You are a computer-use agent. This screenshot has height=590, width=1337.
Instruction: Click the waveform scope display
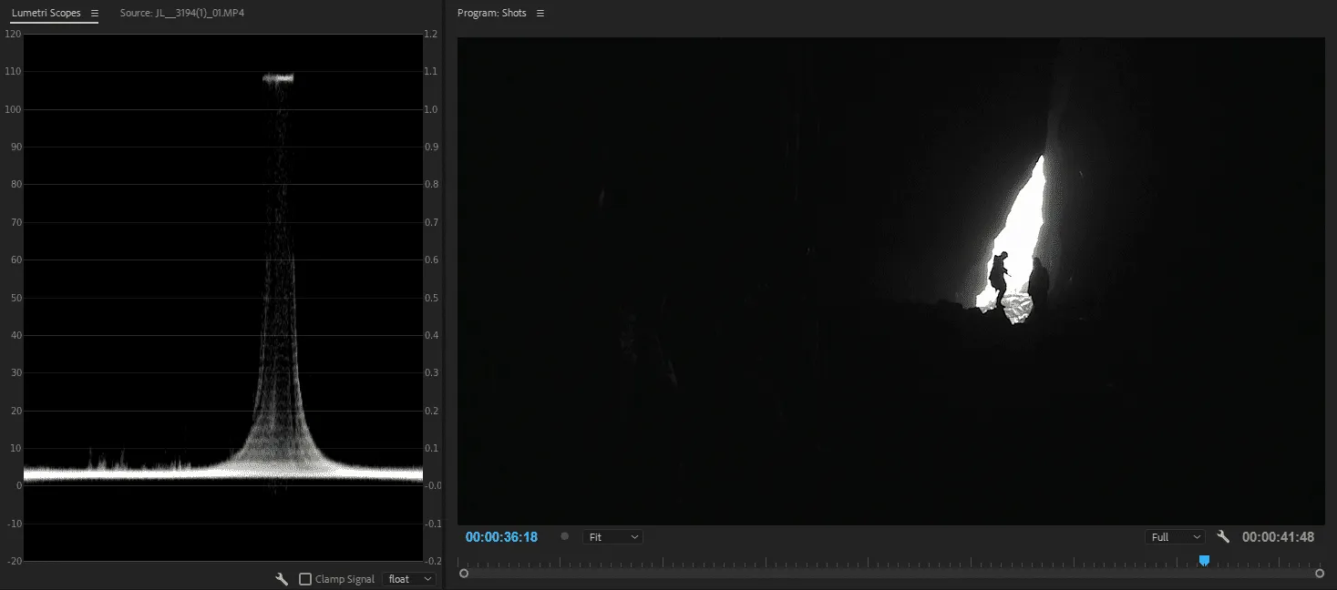click(x=223, y=297)
